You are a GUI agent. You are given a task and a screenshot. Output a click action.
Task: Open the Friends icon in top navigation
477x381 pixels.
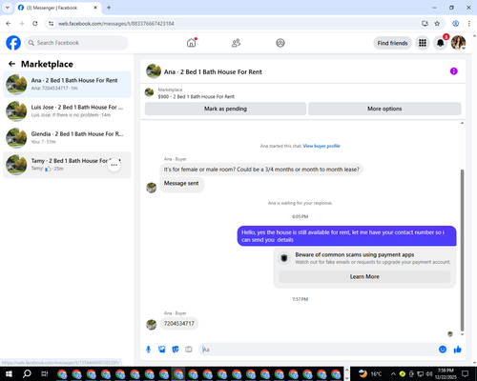click(x=236, y=43)
